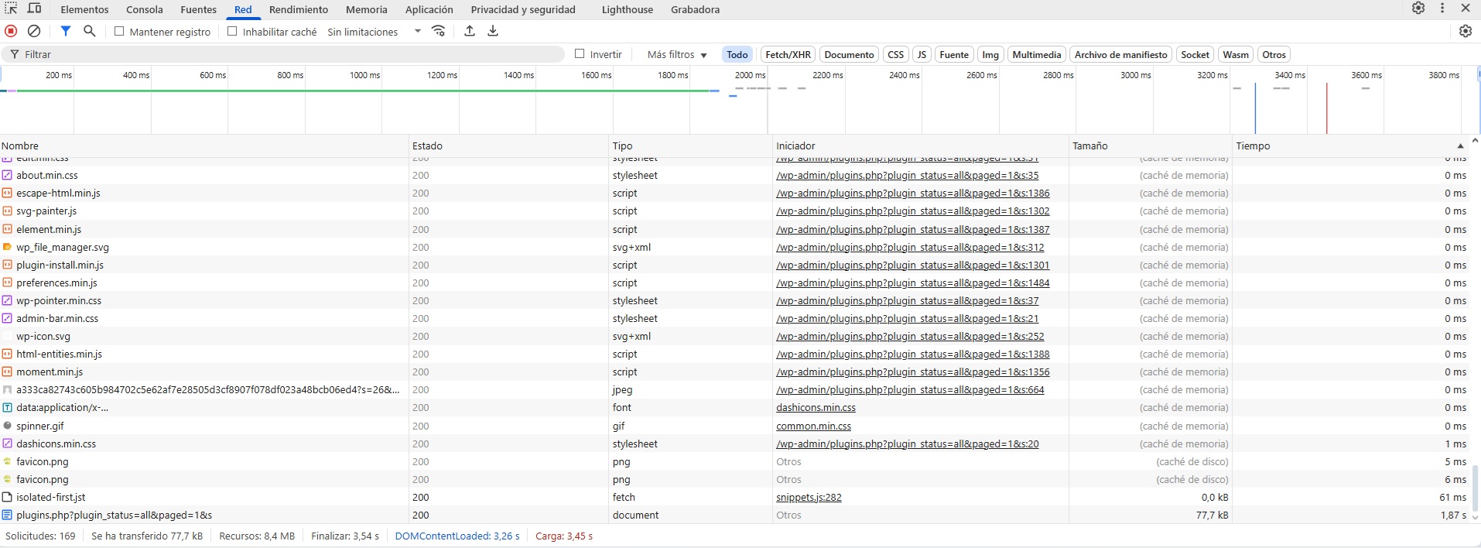Enable Mantener registro checkbox

pyautogui.click(x=119, y=32)
